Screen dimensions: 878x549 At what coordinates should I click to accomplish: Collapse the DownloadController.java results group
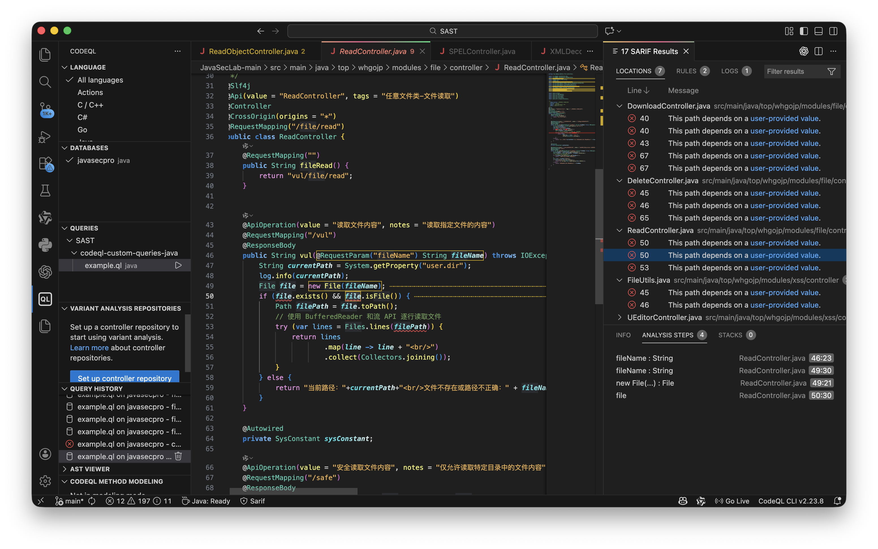(x=619, y=106)
